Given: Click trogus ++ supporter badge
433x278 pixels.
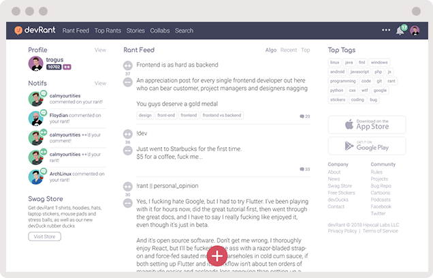Looking at the screenshot, I should click(x=67, y=67).
